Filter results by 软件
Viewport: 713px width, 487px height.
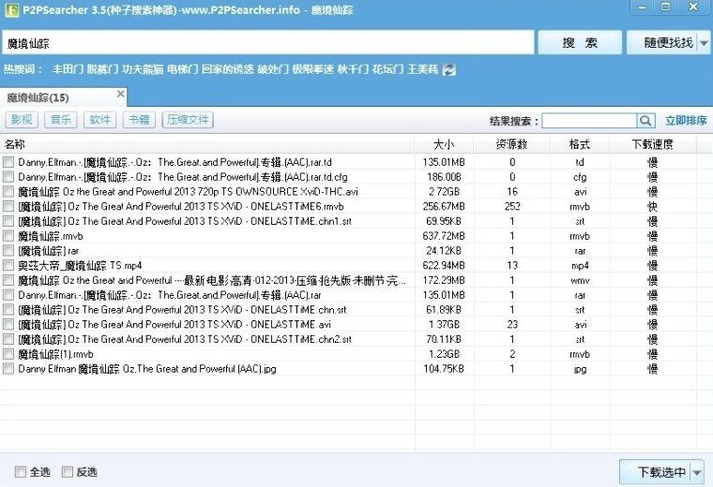coord(99,120)
